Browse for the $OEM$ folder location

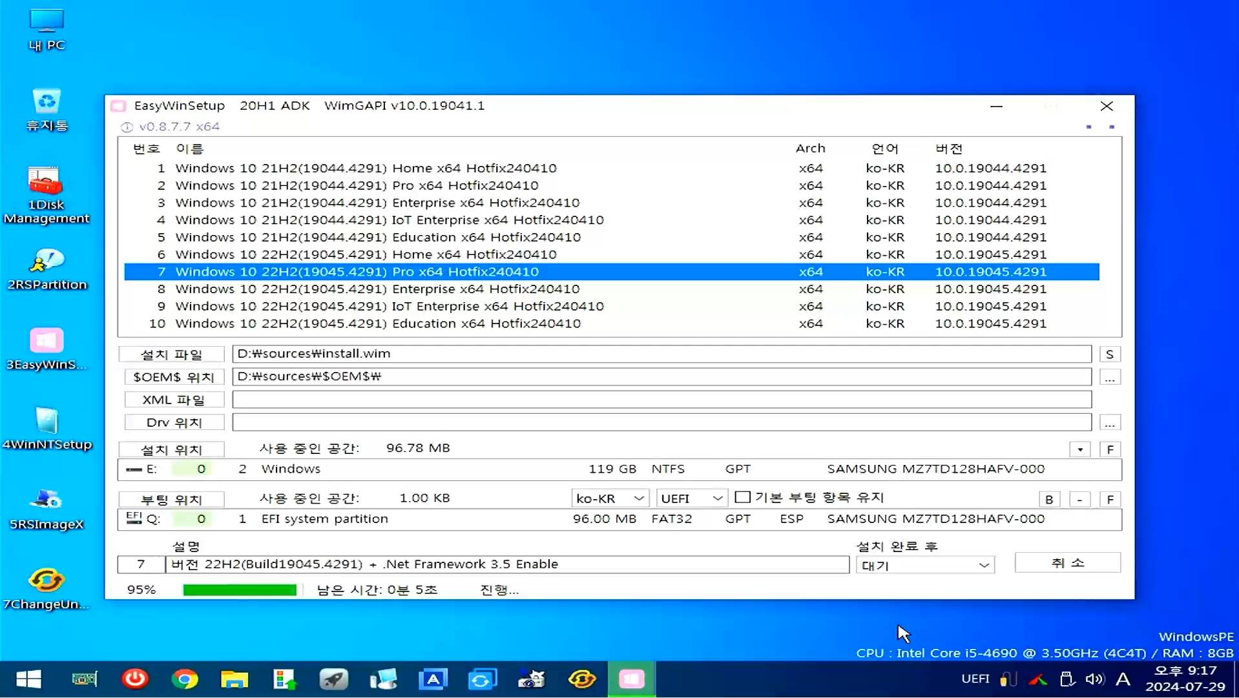pyautogui.click(x=1110, y=377)
